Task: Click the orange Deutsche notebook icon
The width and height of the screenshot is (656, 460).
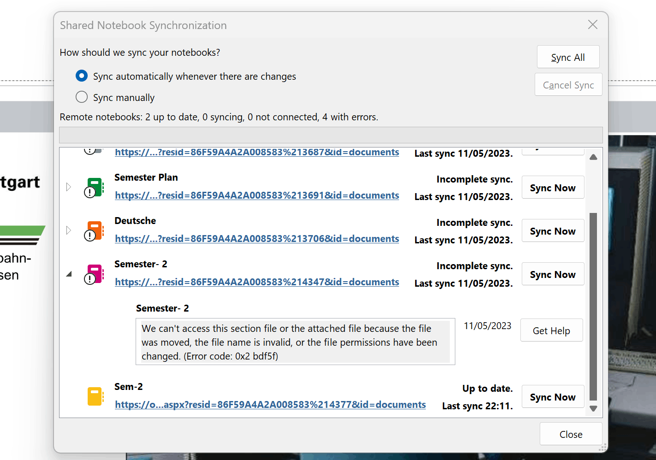Action: coord(95,231)
